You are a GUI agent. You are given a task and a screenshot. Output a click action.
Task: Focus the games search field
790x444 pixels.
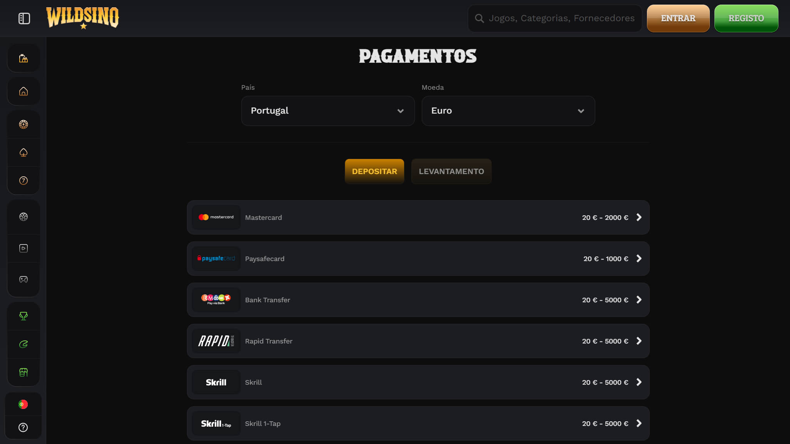[x=554, y=18]
